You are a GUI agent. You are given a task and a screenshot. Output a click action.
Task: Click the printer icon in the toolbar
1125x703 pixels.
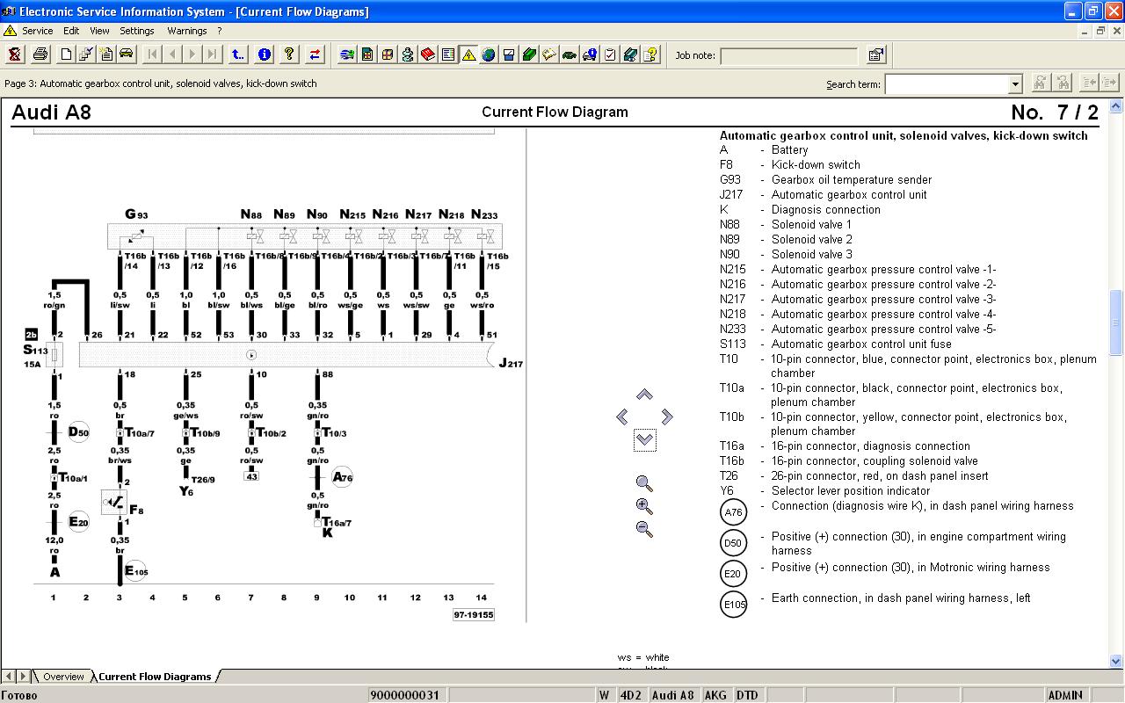pos(40,54)
